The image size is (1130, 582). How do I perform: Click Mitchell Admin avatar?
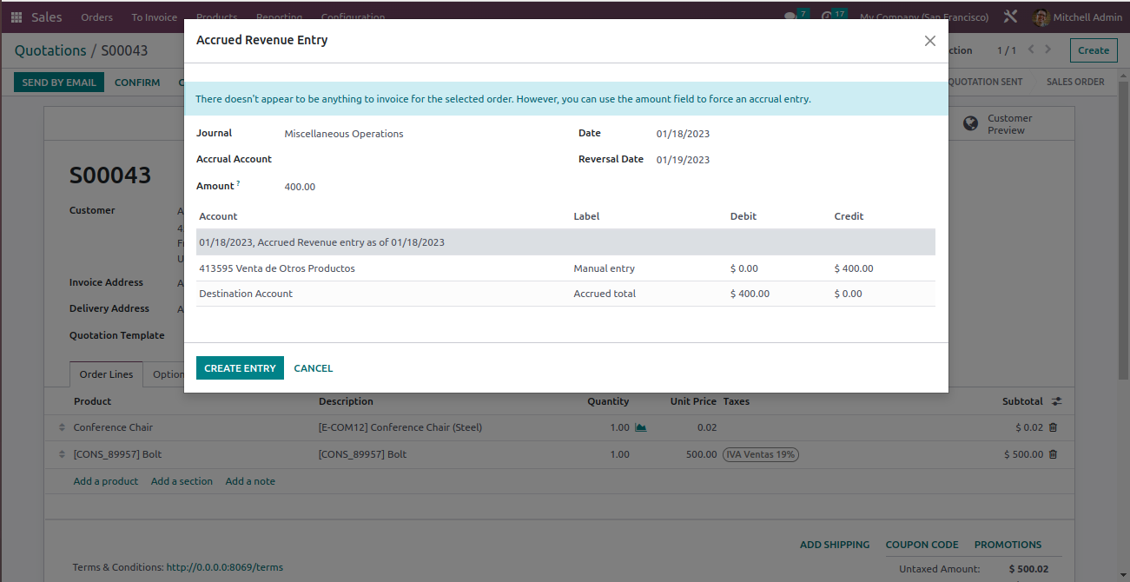[x=1041, y=17]
